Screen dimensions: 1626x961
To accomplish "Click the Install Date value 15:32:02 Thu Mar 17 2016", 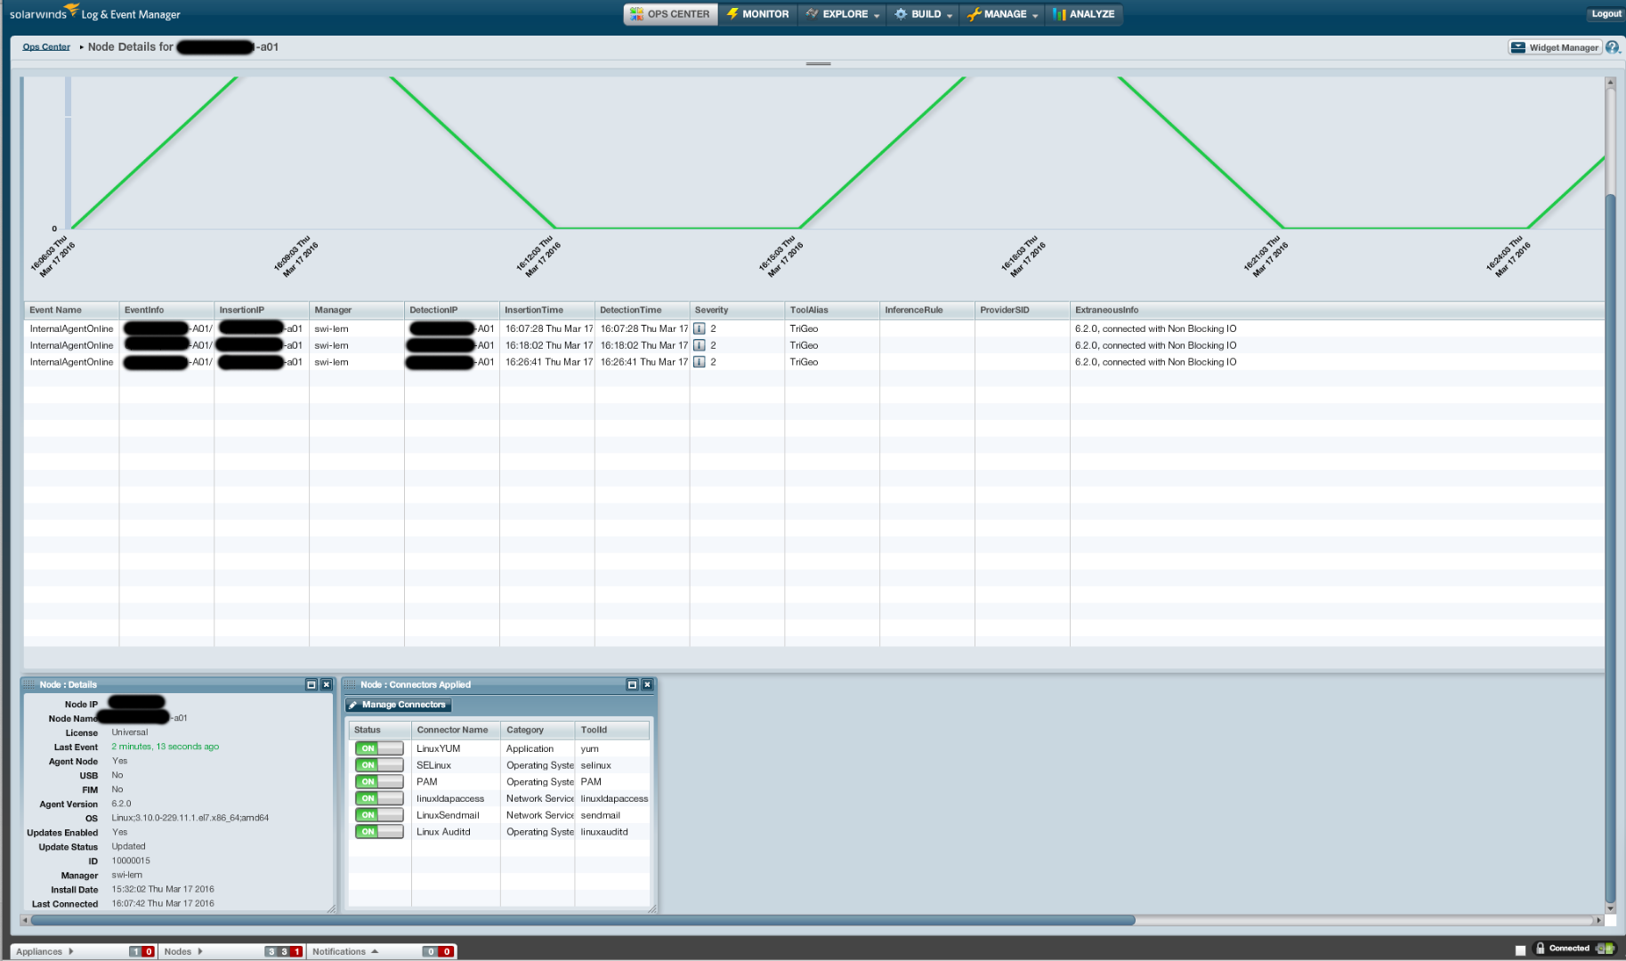I will (163, 889).
